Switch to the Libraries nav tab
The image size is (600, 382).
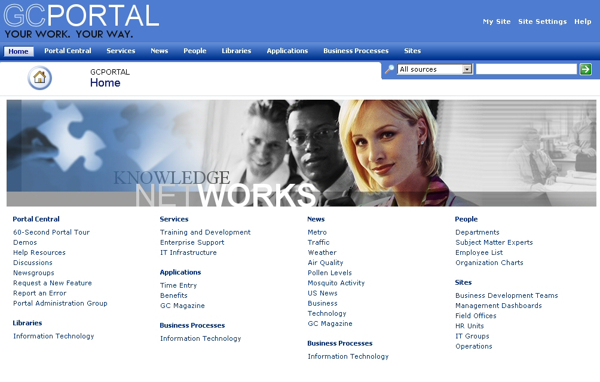(236, 51)
